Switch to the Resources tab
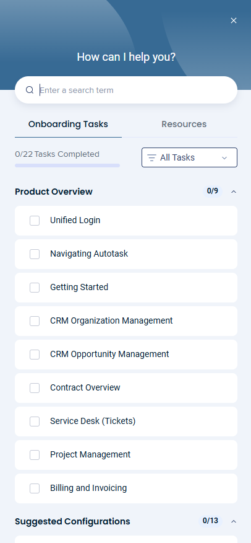 pyautogui.click(x=184, y=124)
